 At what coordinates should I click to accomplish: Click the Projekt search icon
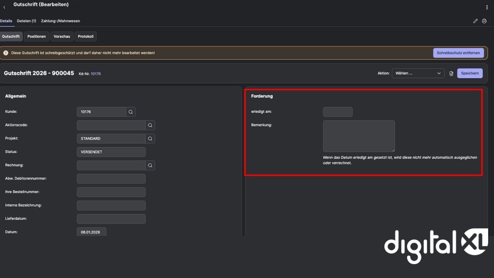click(x=150, y=139)
